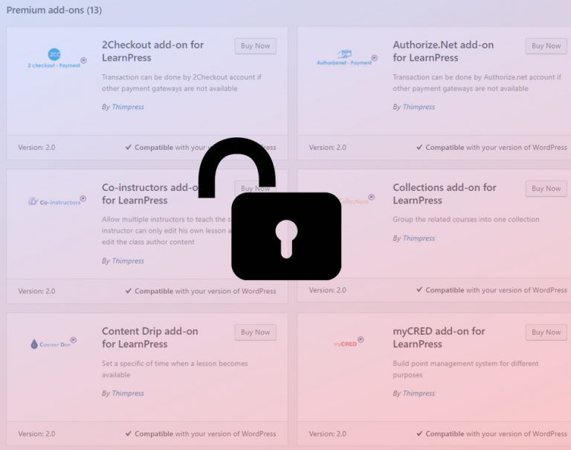Image resolution: width=571 pixels, height=450 pixels.
Task: Click the myCRED add-on logo
Action: point(346,343)
